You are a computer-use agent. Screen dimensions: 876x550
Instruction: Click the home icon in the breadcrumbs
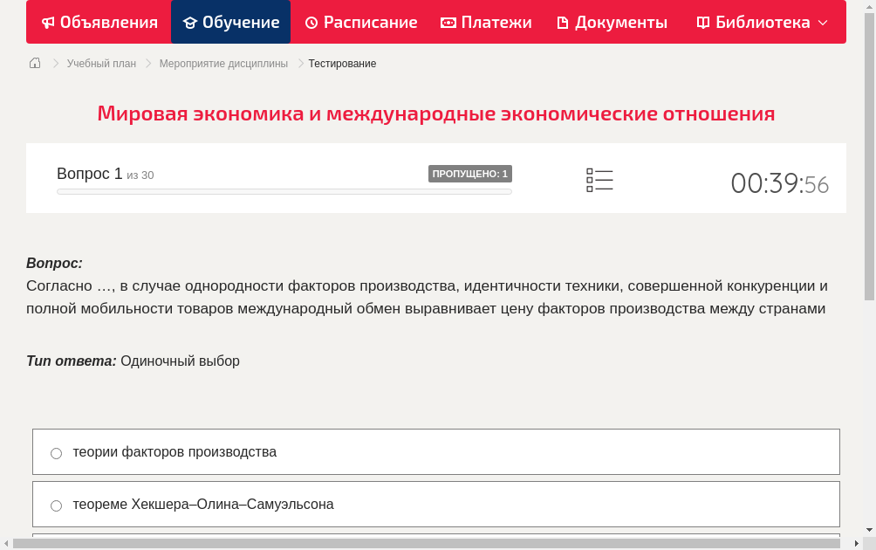point(35,63)
